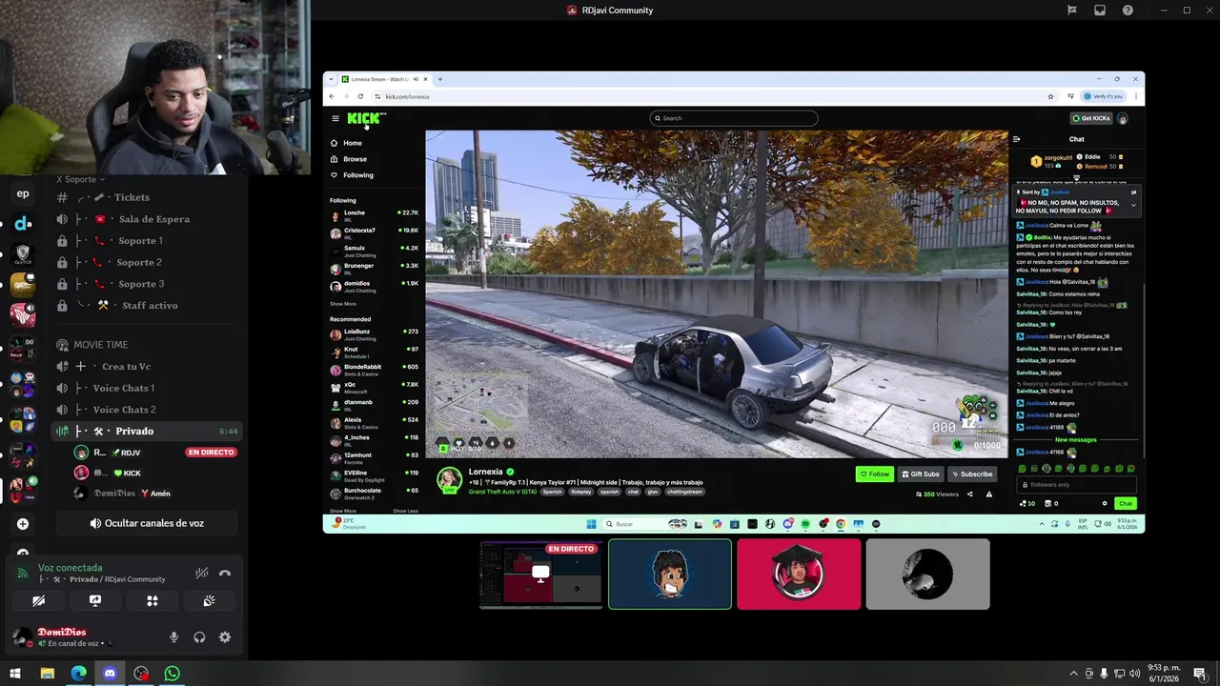Disconnect from voice with hang-up icon

(225, 574)
